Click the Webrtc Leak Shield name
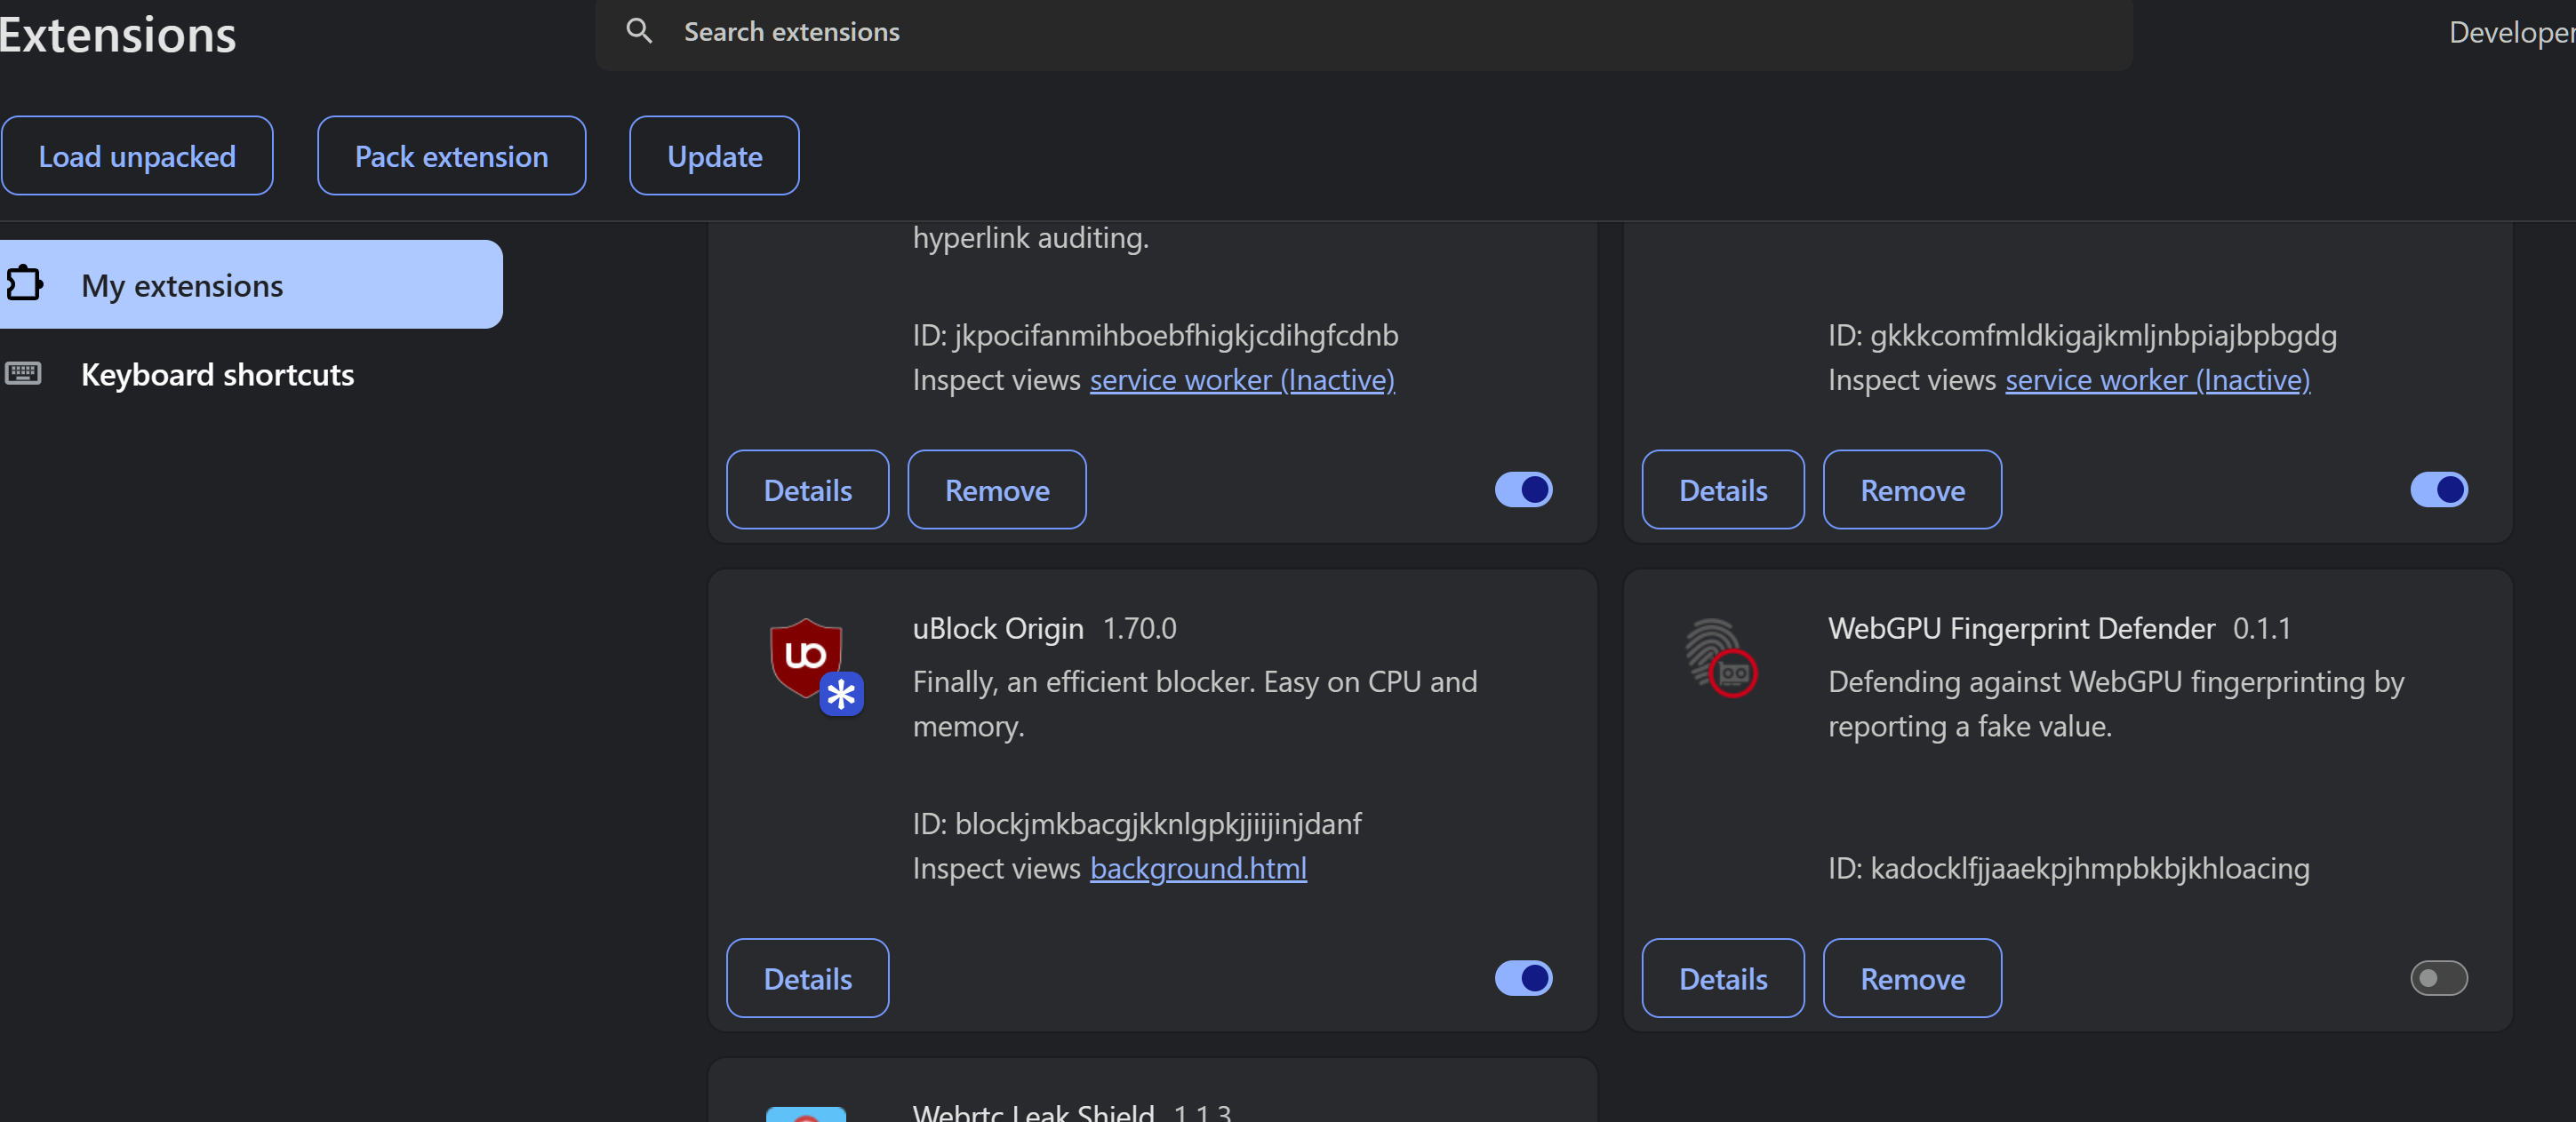 coord(1033,1112)
